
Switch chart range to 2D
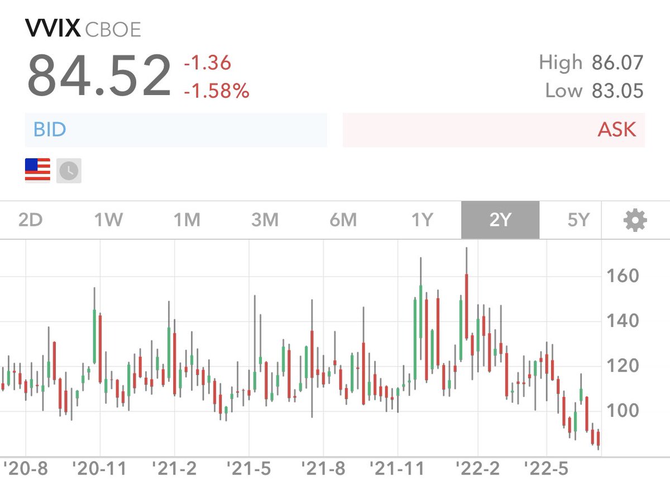pyautogui.click(x=30, y=220)
